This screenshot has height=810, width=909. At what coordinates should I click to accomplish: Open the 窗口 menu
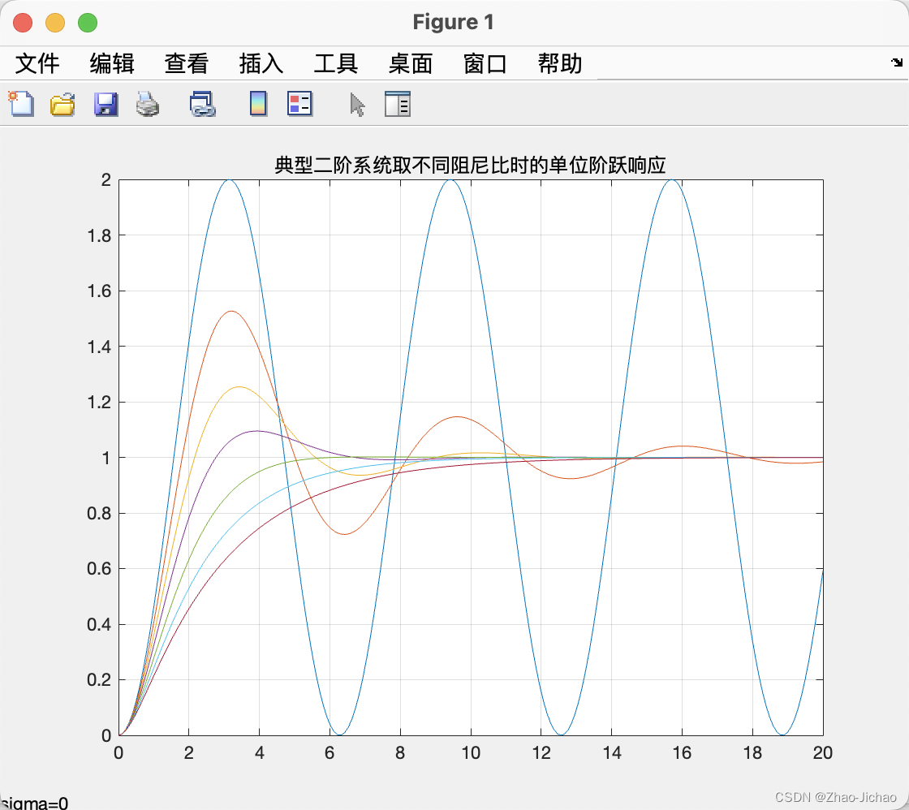point(485,63)
